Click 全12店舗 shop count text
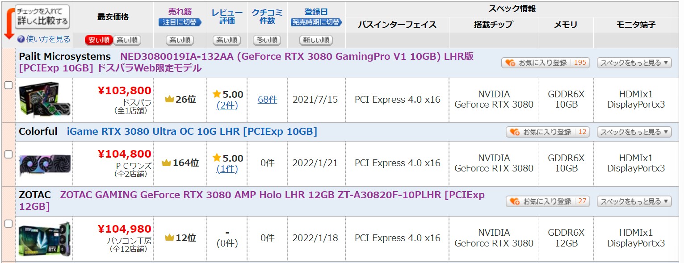This screenshot has height=263, width=684. [129, 249]
